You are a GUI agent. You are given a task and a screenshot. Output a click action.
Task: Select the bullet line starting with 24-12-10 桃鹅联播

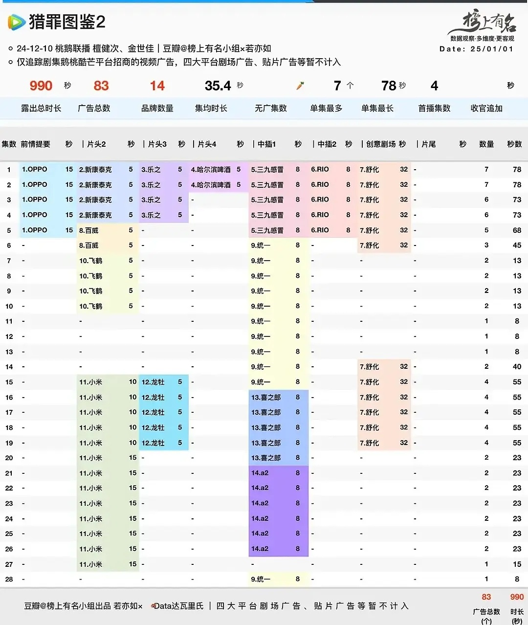click(144, 48)
